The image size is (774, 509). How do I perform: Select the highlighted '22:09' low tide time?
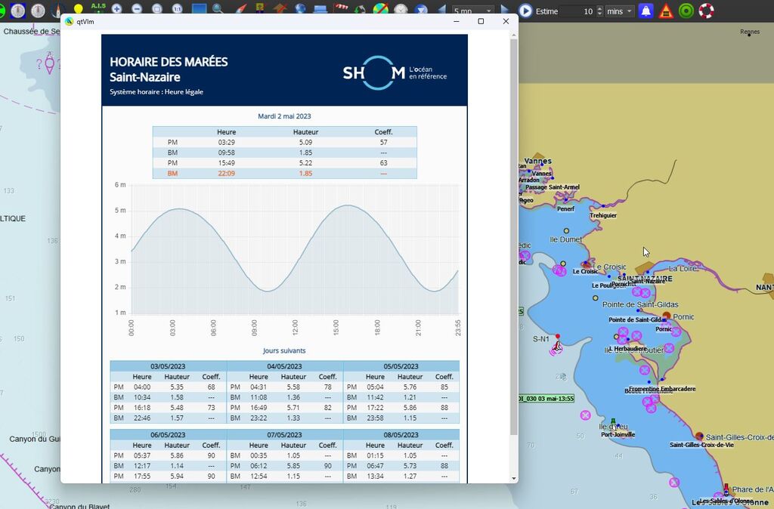(226, 173)
